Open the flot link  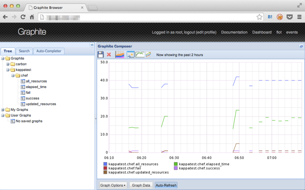[279, 32]
